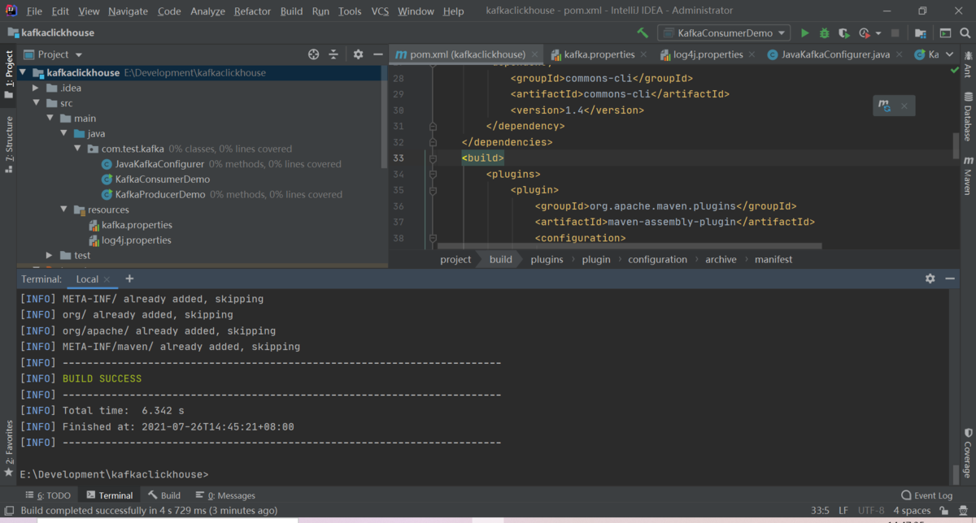The image size is (976, 523).
Task: Switch to the kafka.properties editor tab
Action: (599, 54)
